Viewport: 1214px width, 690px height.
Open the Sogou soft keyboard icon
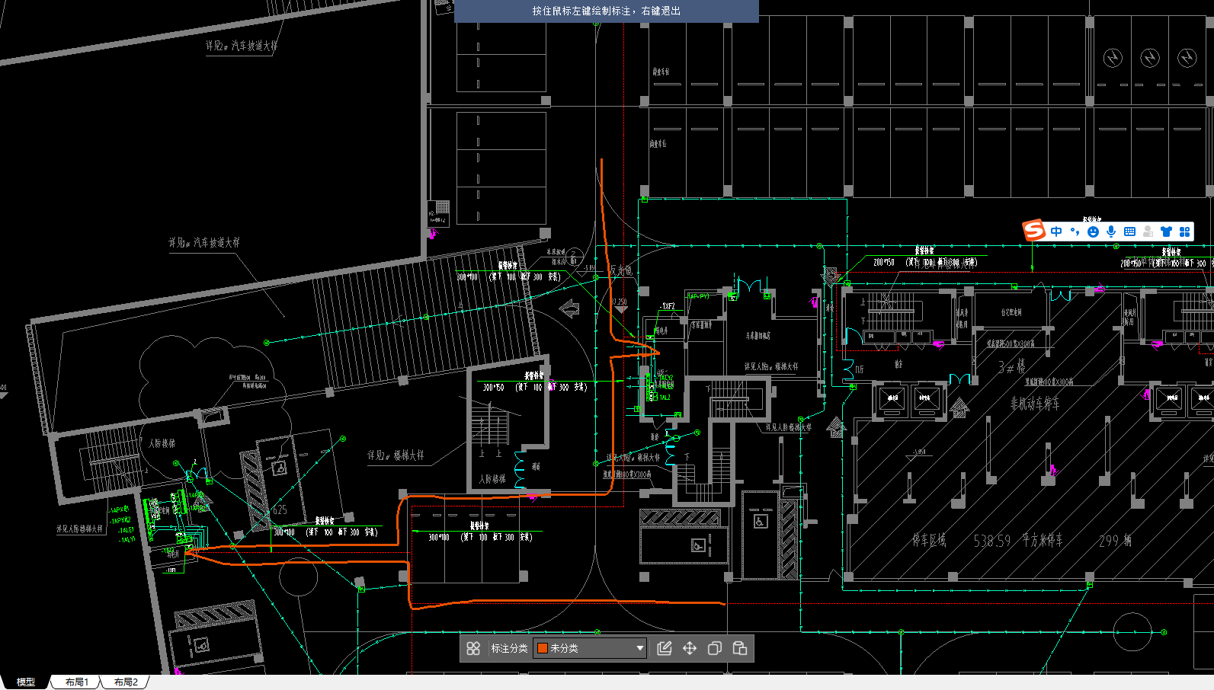pos(1129,232)
